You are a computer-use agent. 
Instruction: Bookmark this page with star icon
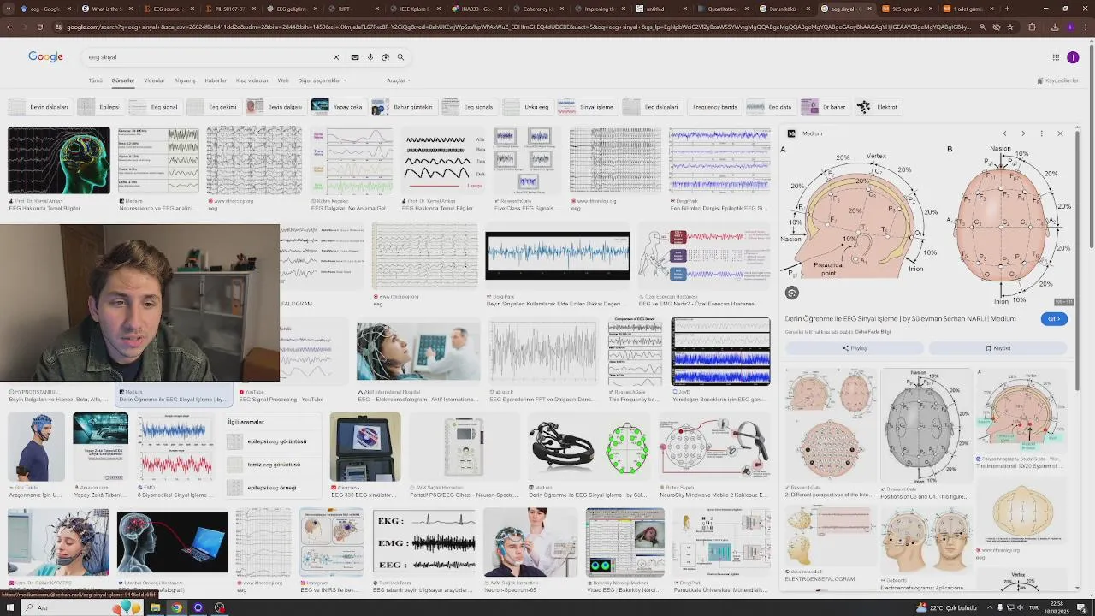point(1010,27)
